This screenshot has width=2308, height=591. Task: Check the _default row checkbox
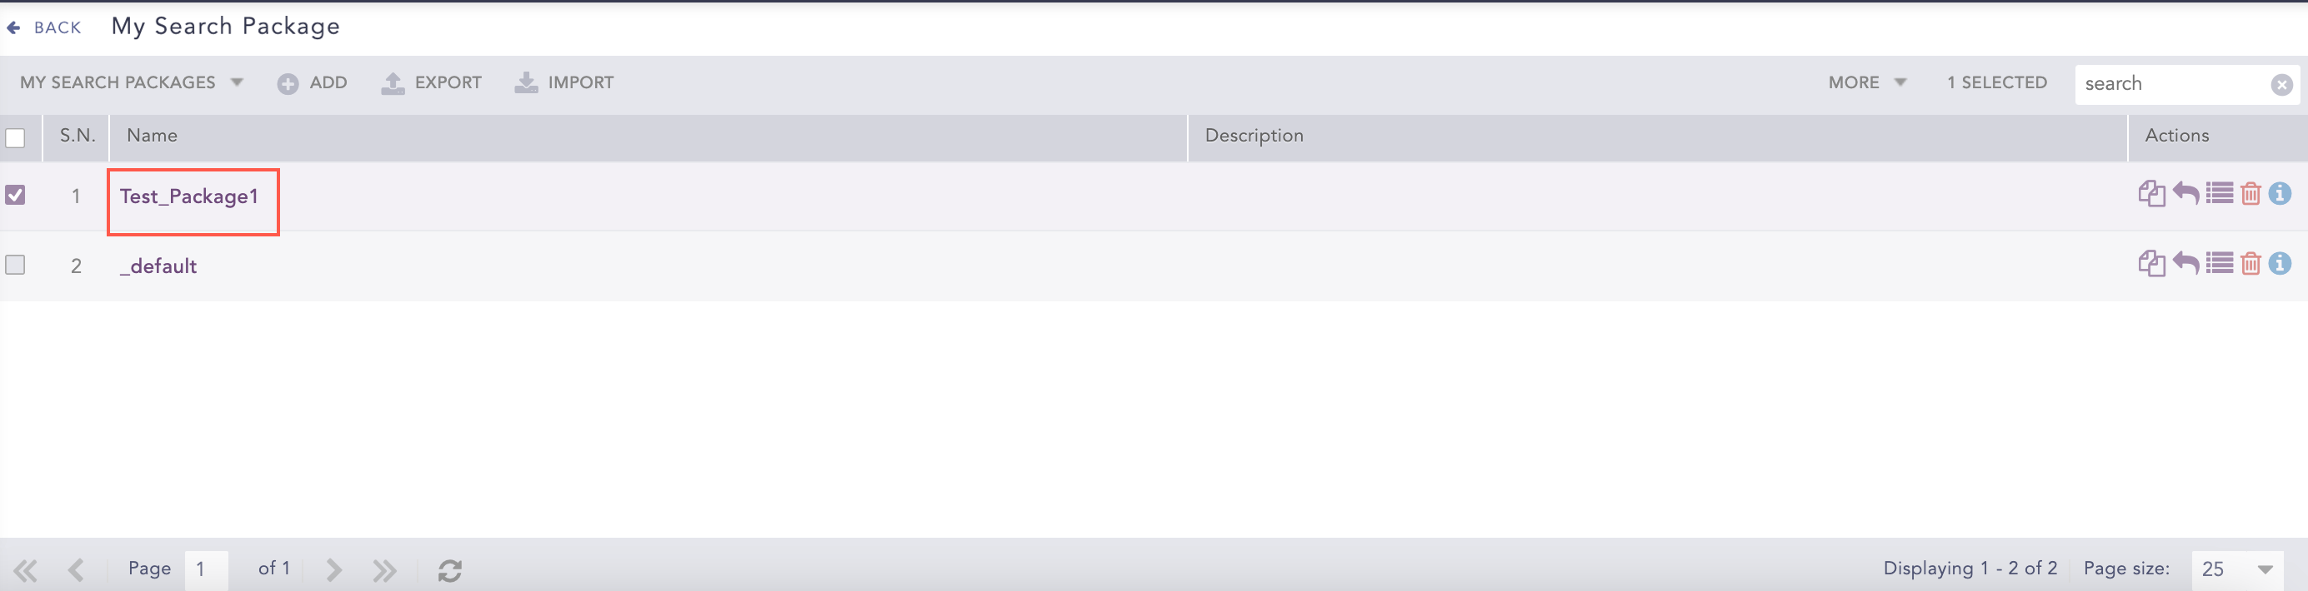coord(15,265)
